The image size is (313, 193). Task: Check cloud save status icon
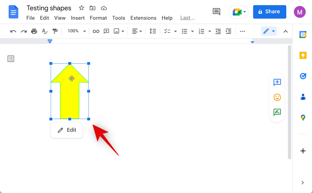coord(104,8)
